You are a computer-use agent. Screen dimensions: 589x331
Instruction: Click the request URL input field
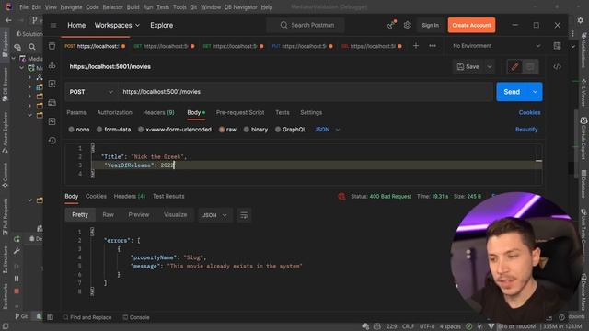[x=306, y=92]
